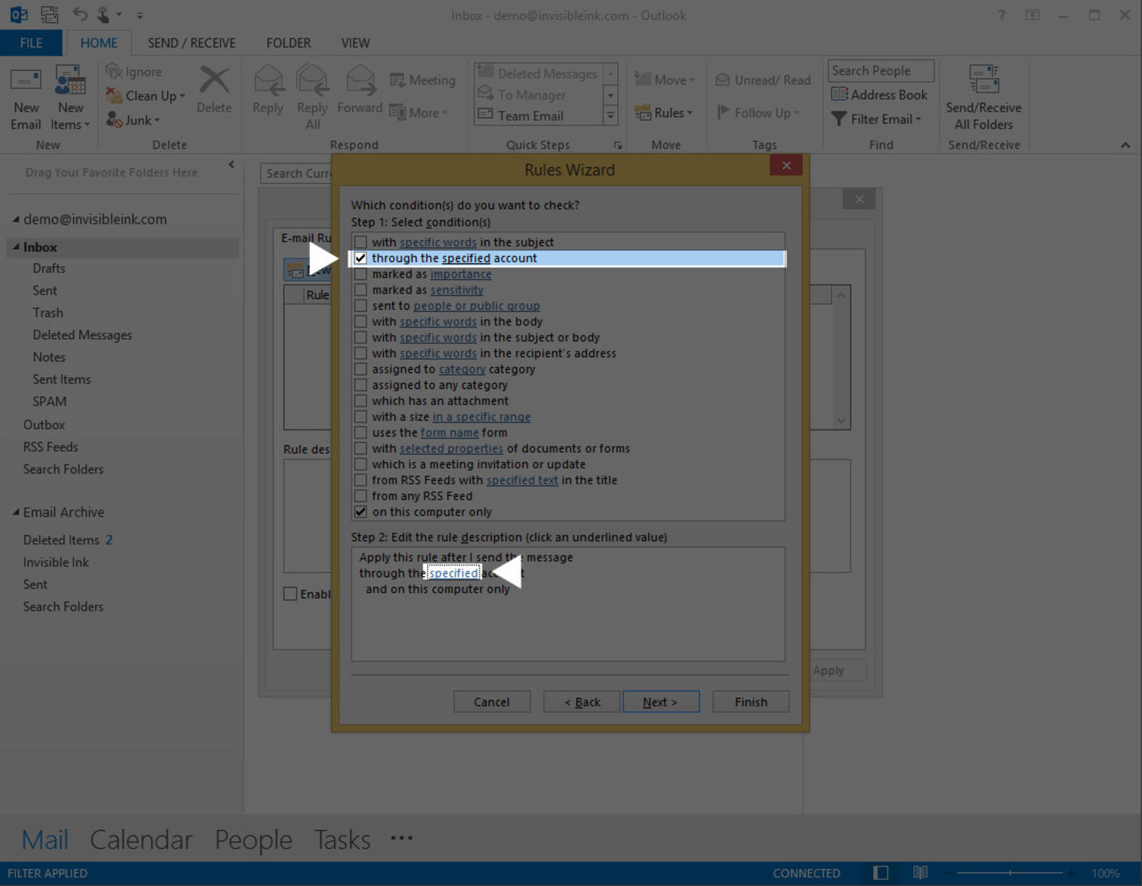Click Finish in Rules Wizard
This screenshot has width=1142, height=886.
tap(751, 701)
